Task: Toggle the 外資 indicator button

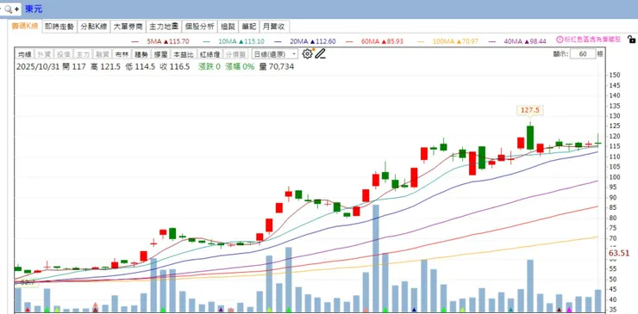Action: click(x=43, y=54)
